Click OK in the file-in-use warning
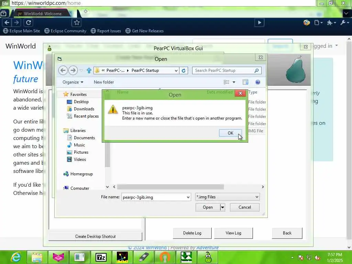The image size is (352, 264). point(230,133)
